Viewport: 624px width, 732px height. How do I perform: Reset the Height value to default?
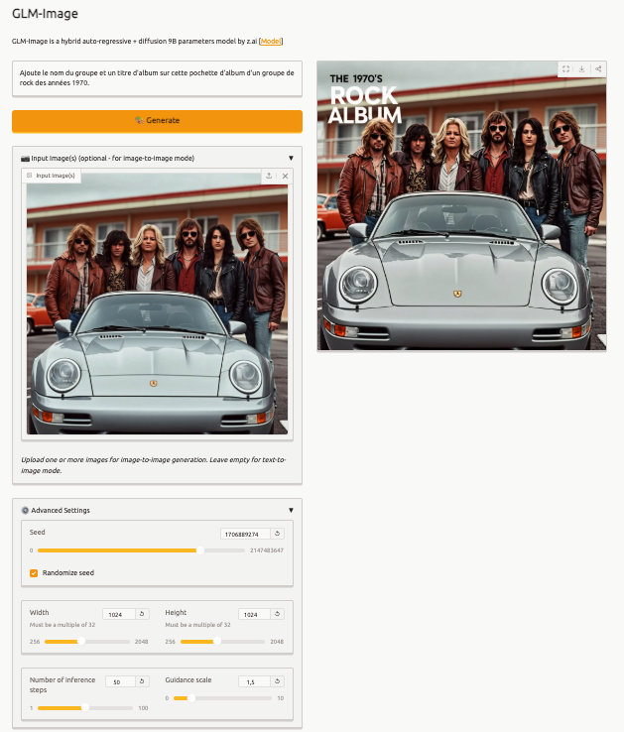277,615
